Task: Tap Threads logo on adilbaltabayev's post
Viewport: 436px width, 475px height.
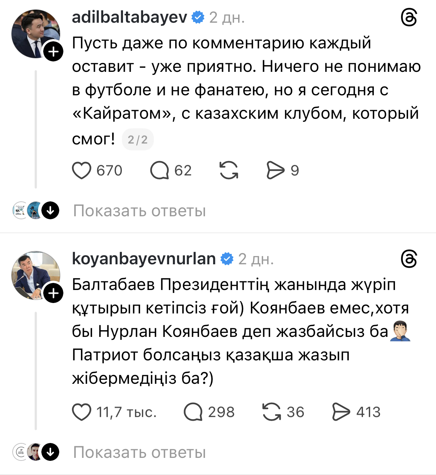Action: [409, 17]
